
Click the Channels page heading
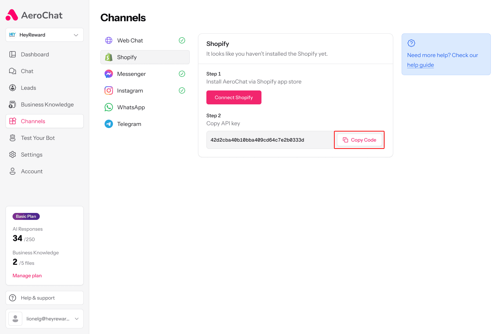123,18
